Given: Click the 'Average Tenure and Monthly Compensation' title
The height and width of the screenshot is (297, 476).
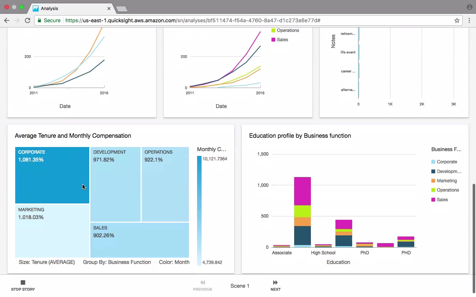Looking at the screenshot, I should tap(73, 136).
